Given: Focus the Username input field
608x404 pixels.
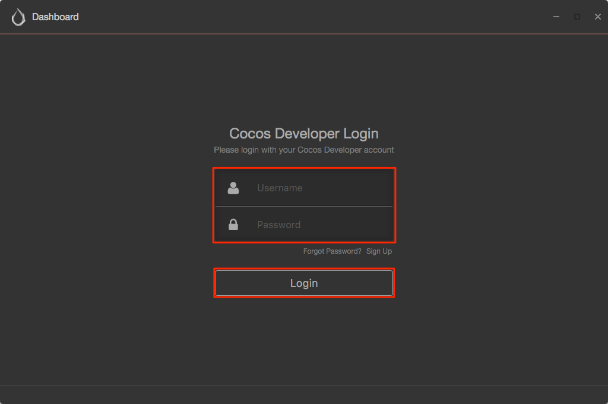Looking at the screenshot, I should [x=304, y=188].
